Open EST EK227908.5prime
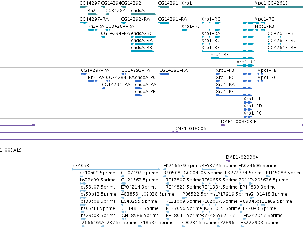Viewport: 303px width, 228px height. pos(260,223)
